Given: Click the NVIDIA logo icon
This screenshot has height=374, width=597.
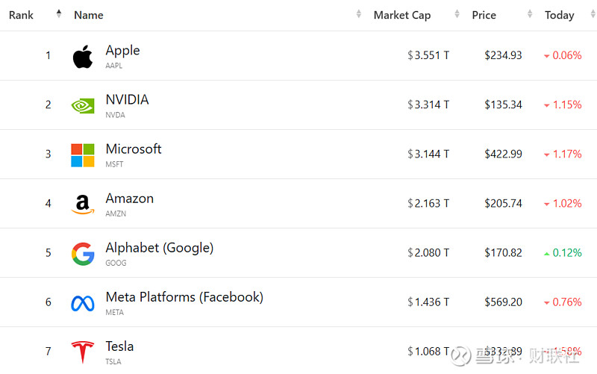Looking at the screenshot, I should click(83, 105).
